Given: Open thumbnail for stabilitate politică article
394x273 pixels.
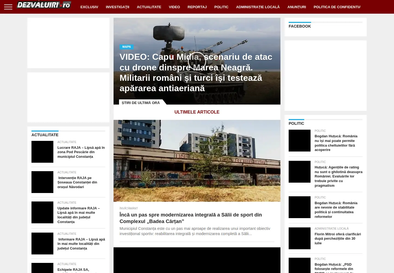Looking at the screenshot, I should coord(300,207).
